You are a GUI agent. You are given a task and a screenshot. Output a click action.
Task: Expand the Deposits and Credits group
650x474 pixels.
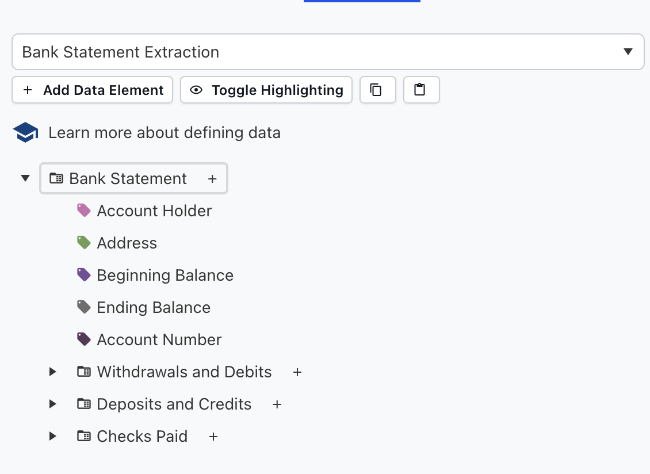(52, 404)
